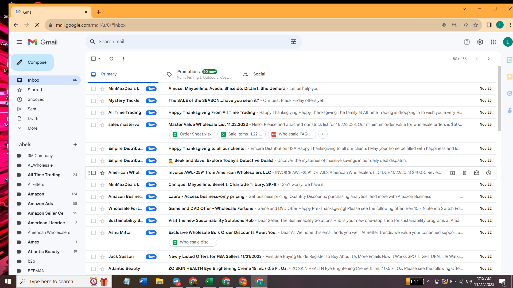Tick checkbox for Happy Thanksgiving Empire Distribution email

93,149
